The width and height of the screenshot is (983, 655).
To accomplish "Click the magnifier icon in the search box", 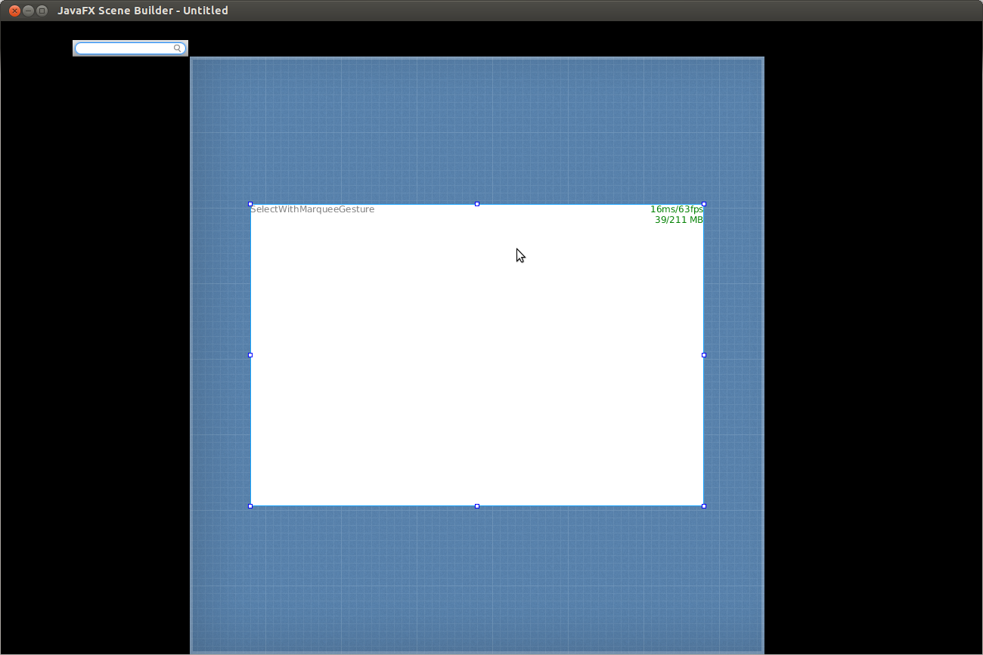I will tap(178, 48).
